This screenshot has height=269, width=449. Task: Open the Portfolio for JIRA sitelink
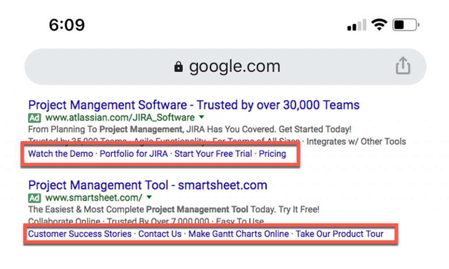click(134, 154)
